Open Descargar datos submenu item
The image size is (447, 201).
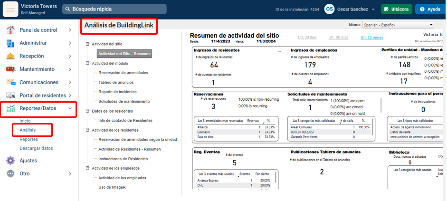point(36,148)
